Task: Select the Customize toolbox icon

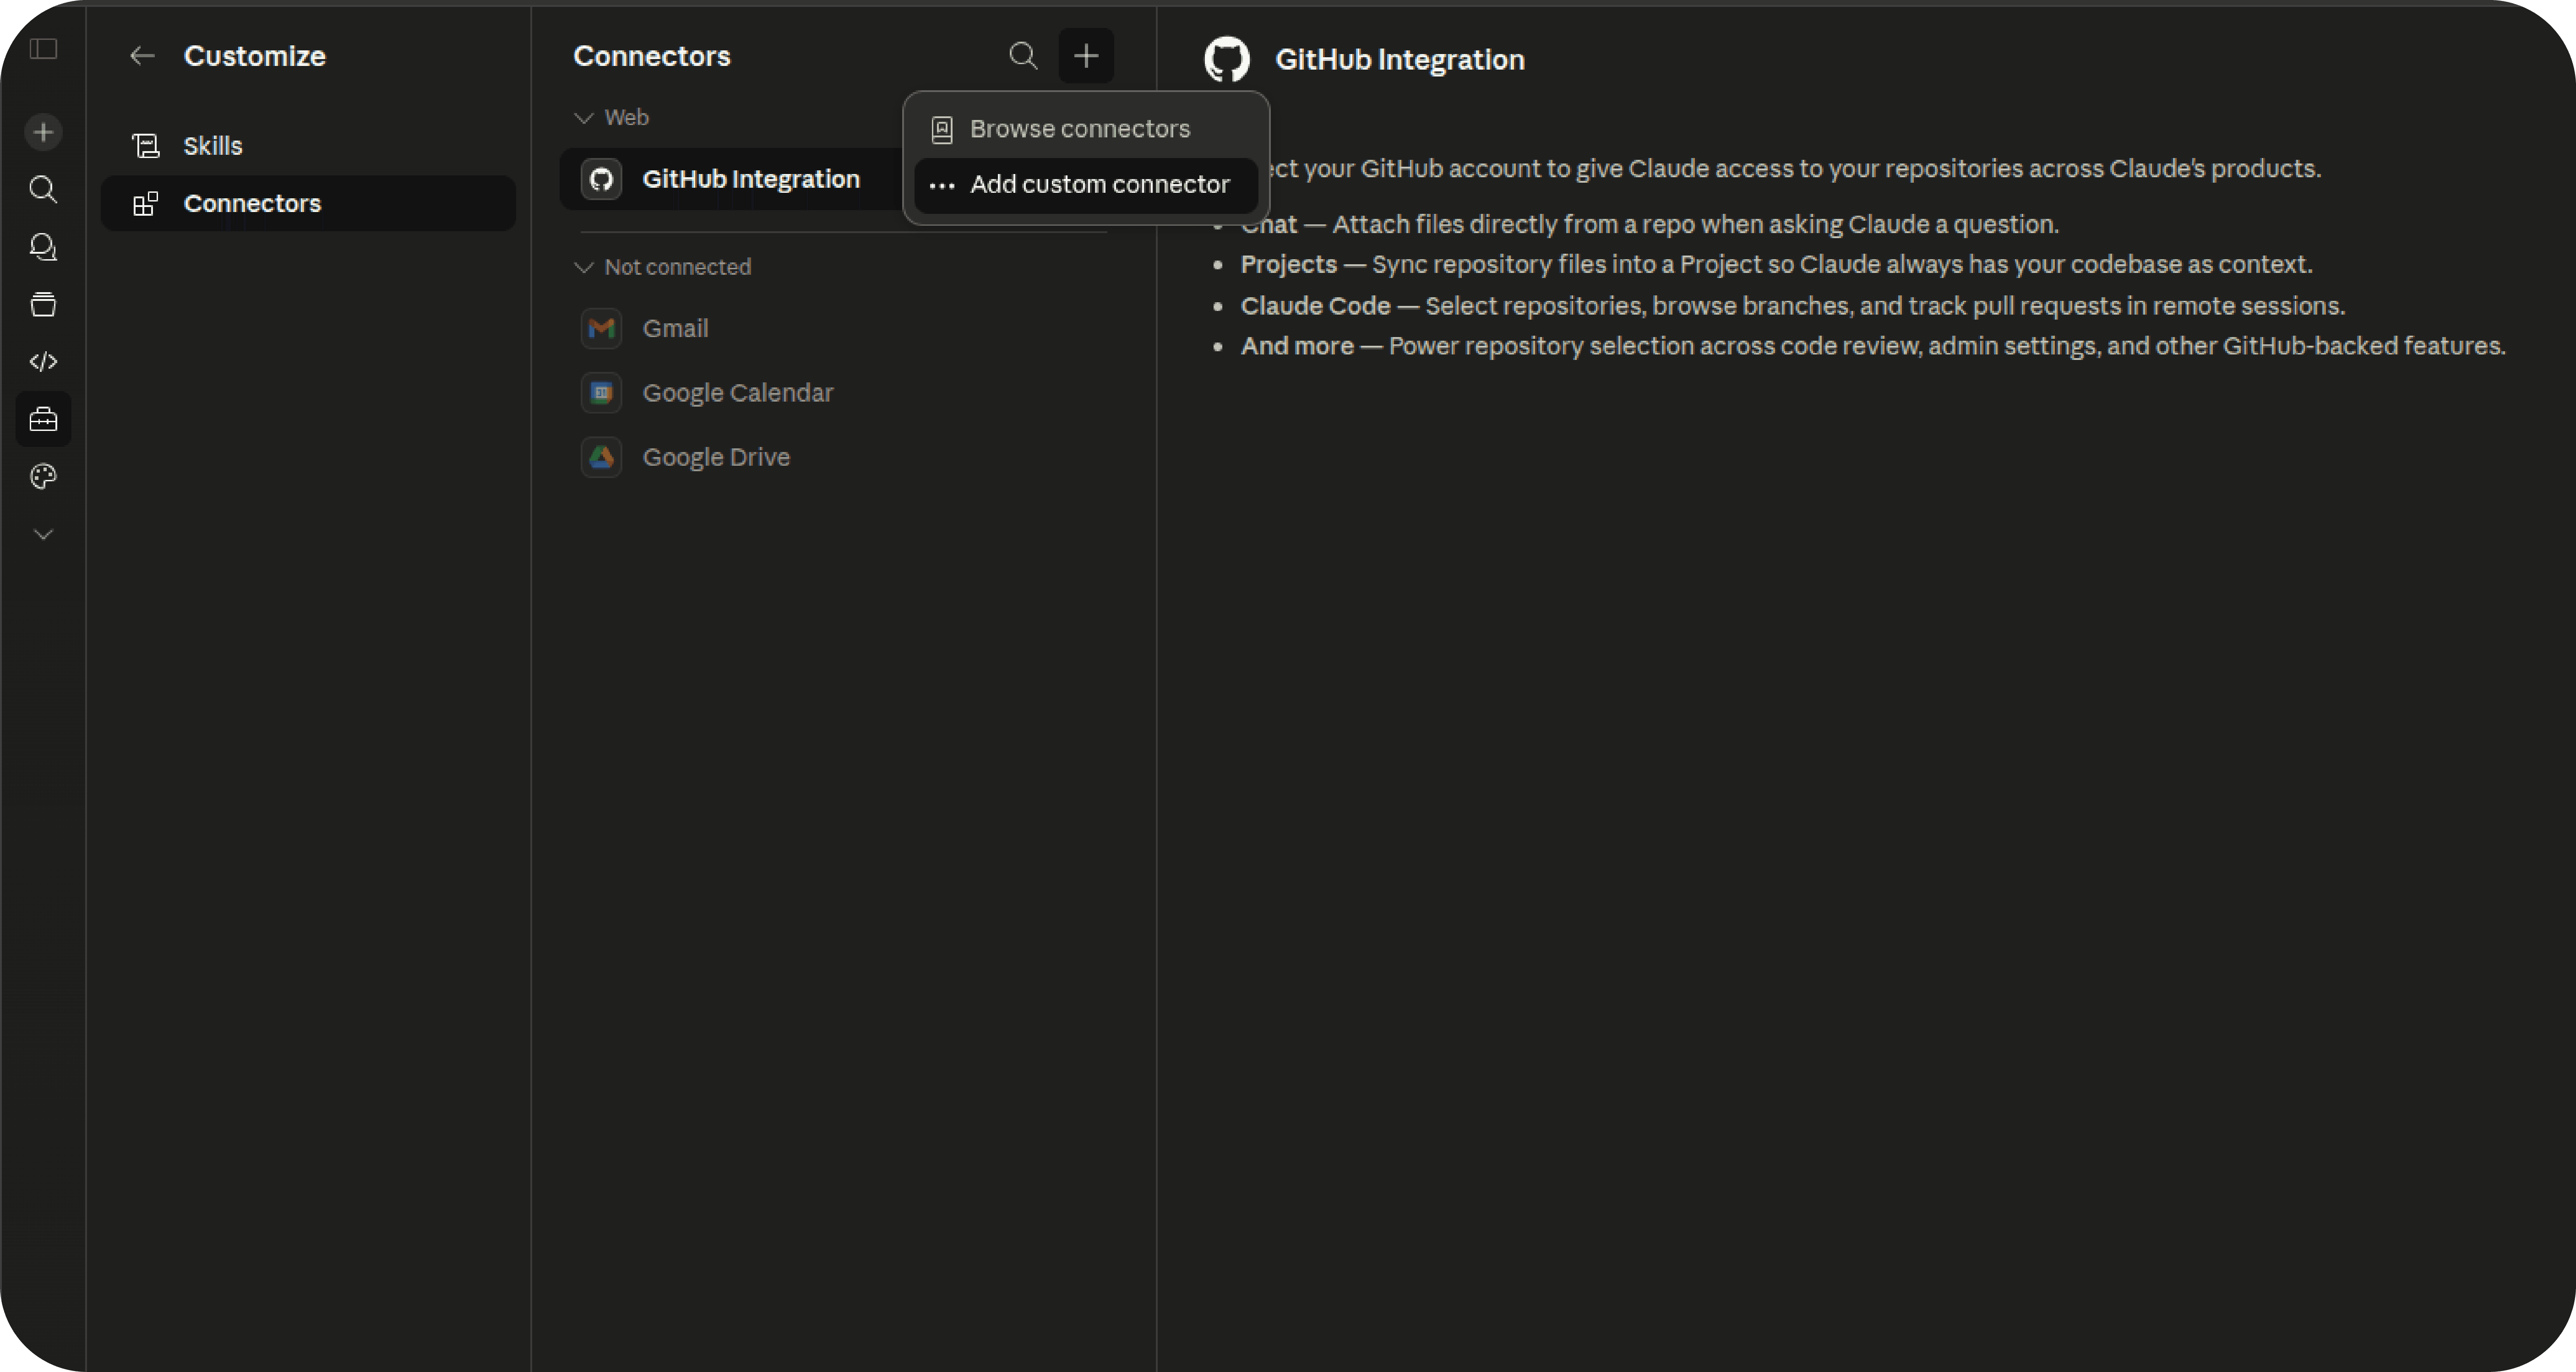Action: 43,419
